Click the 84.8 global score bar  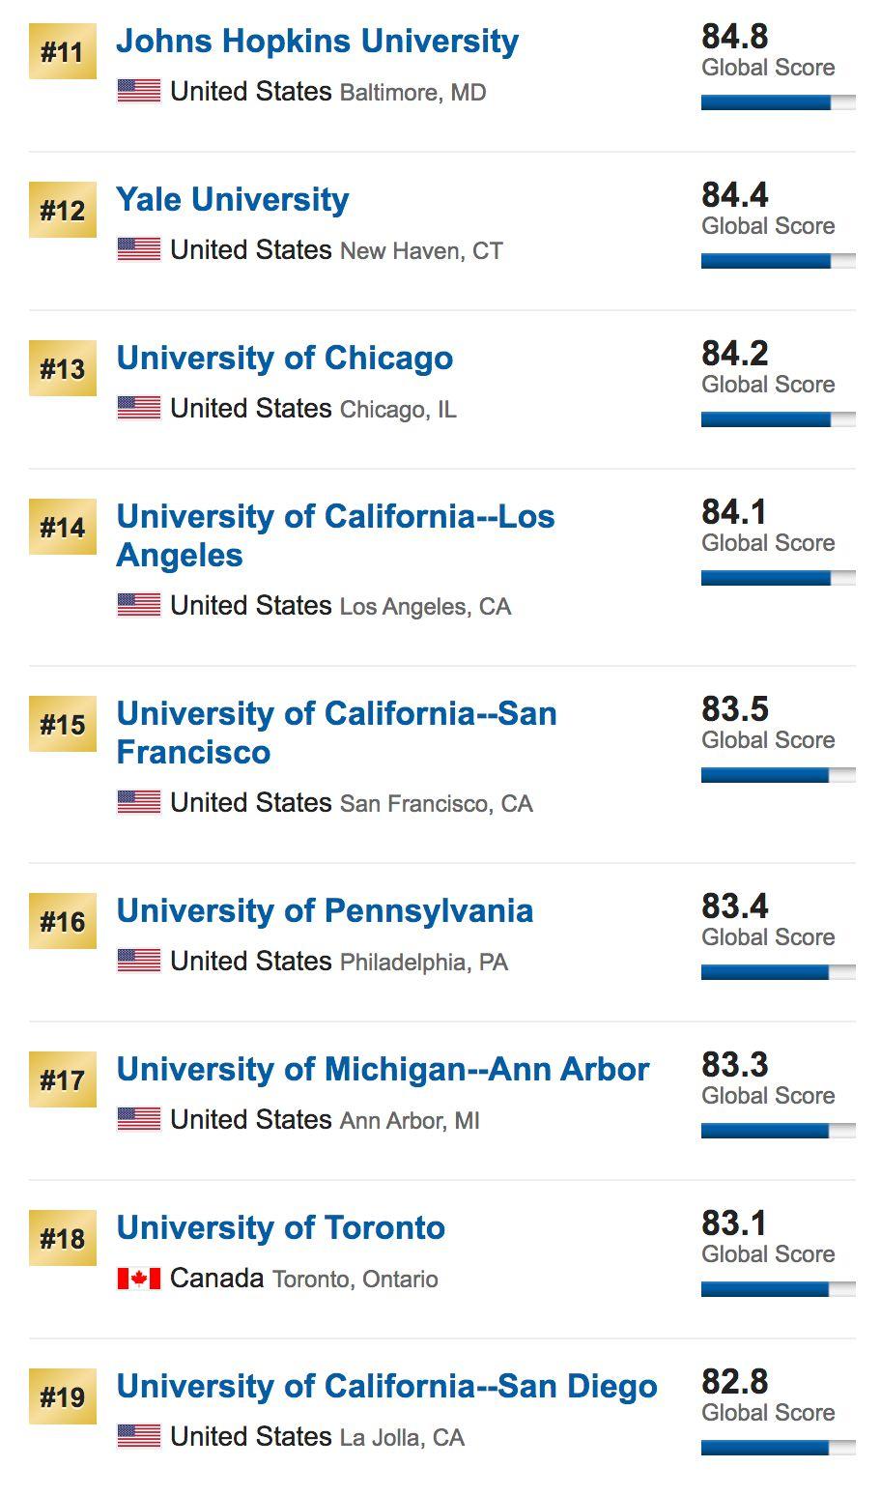click(778, 102)
